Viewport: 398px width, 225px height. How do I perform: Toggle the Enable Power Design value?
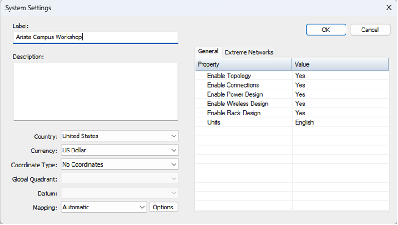340,94
